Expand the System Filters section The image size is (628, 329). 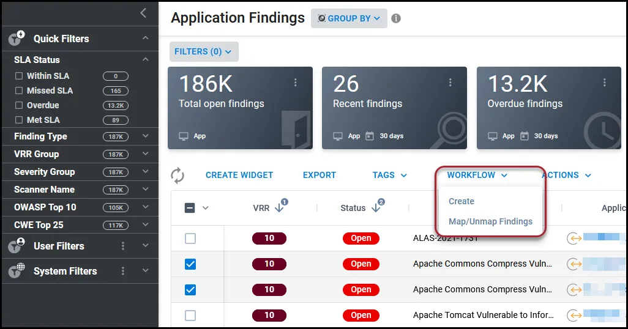tap(146, 270)
